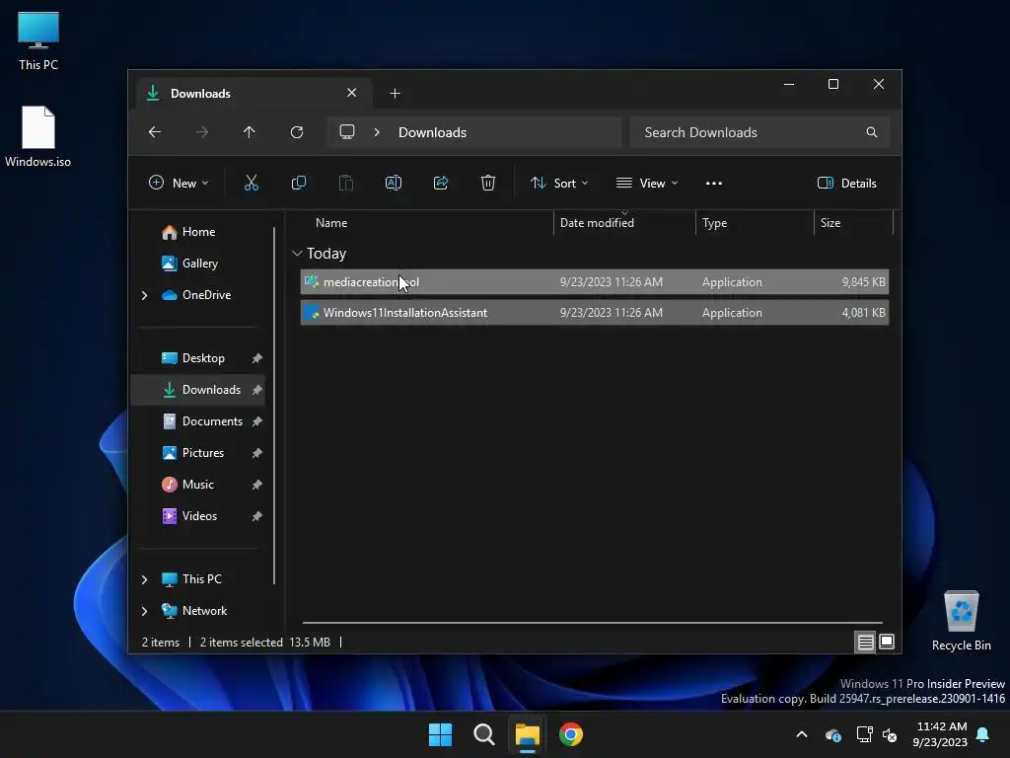Open notifications bell in tray
This screenshot has height=758, width=1010.
pos(983,734)
